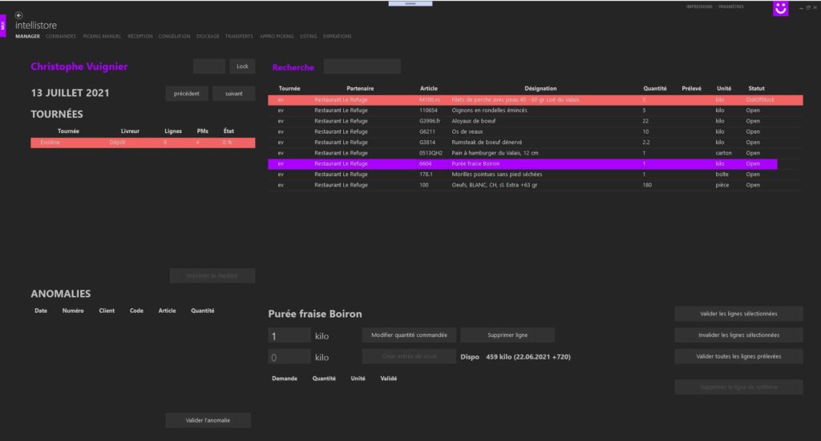Open the Expirations tab

(x=337, y=36)
